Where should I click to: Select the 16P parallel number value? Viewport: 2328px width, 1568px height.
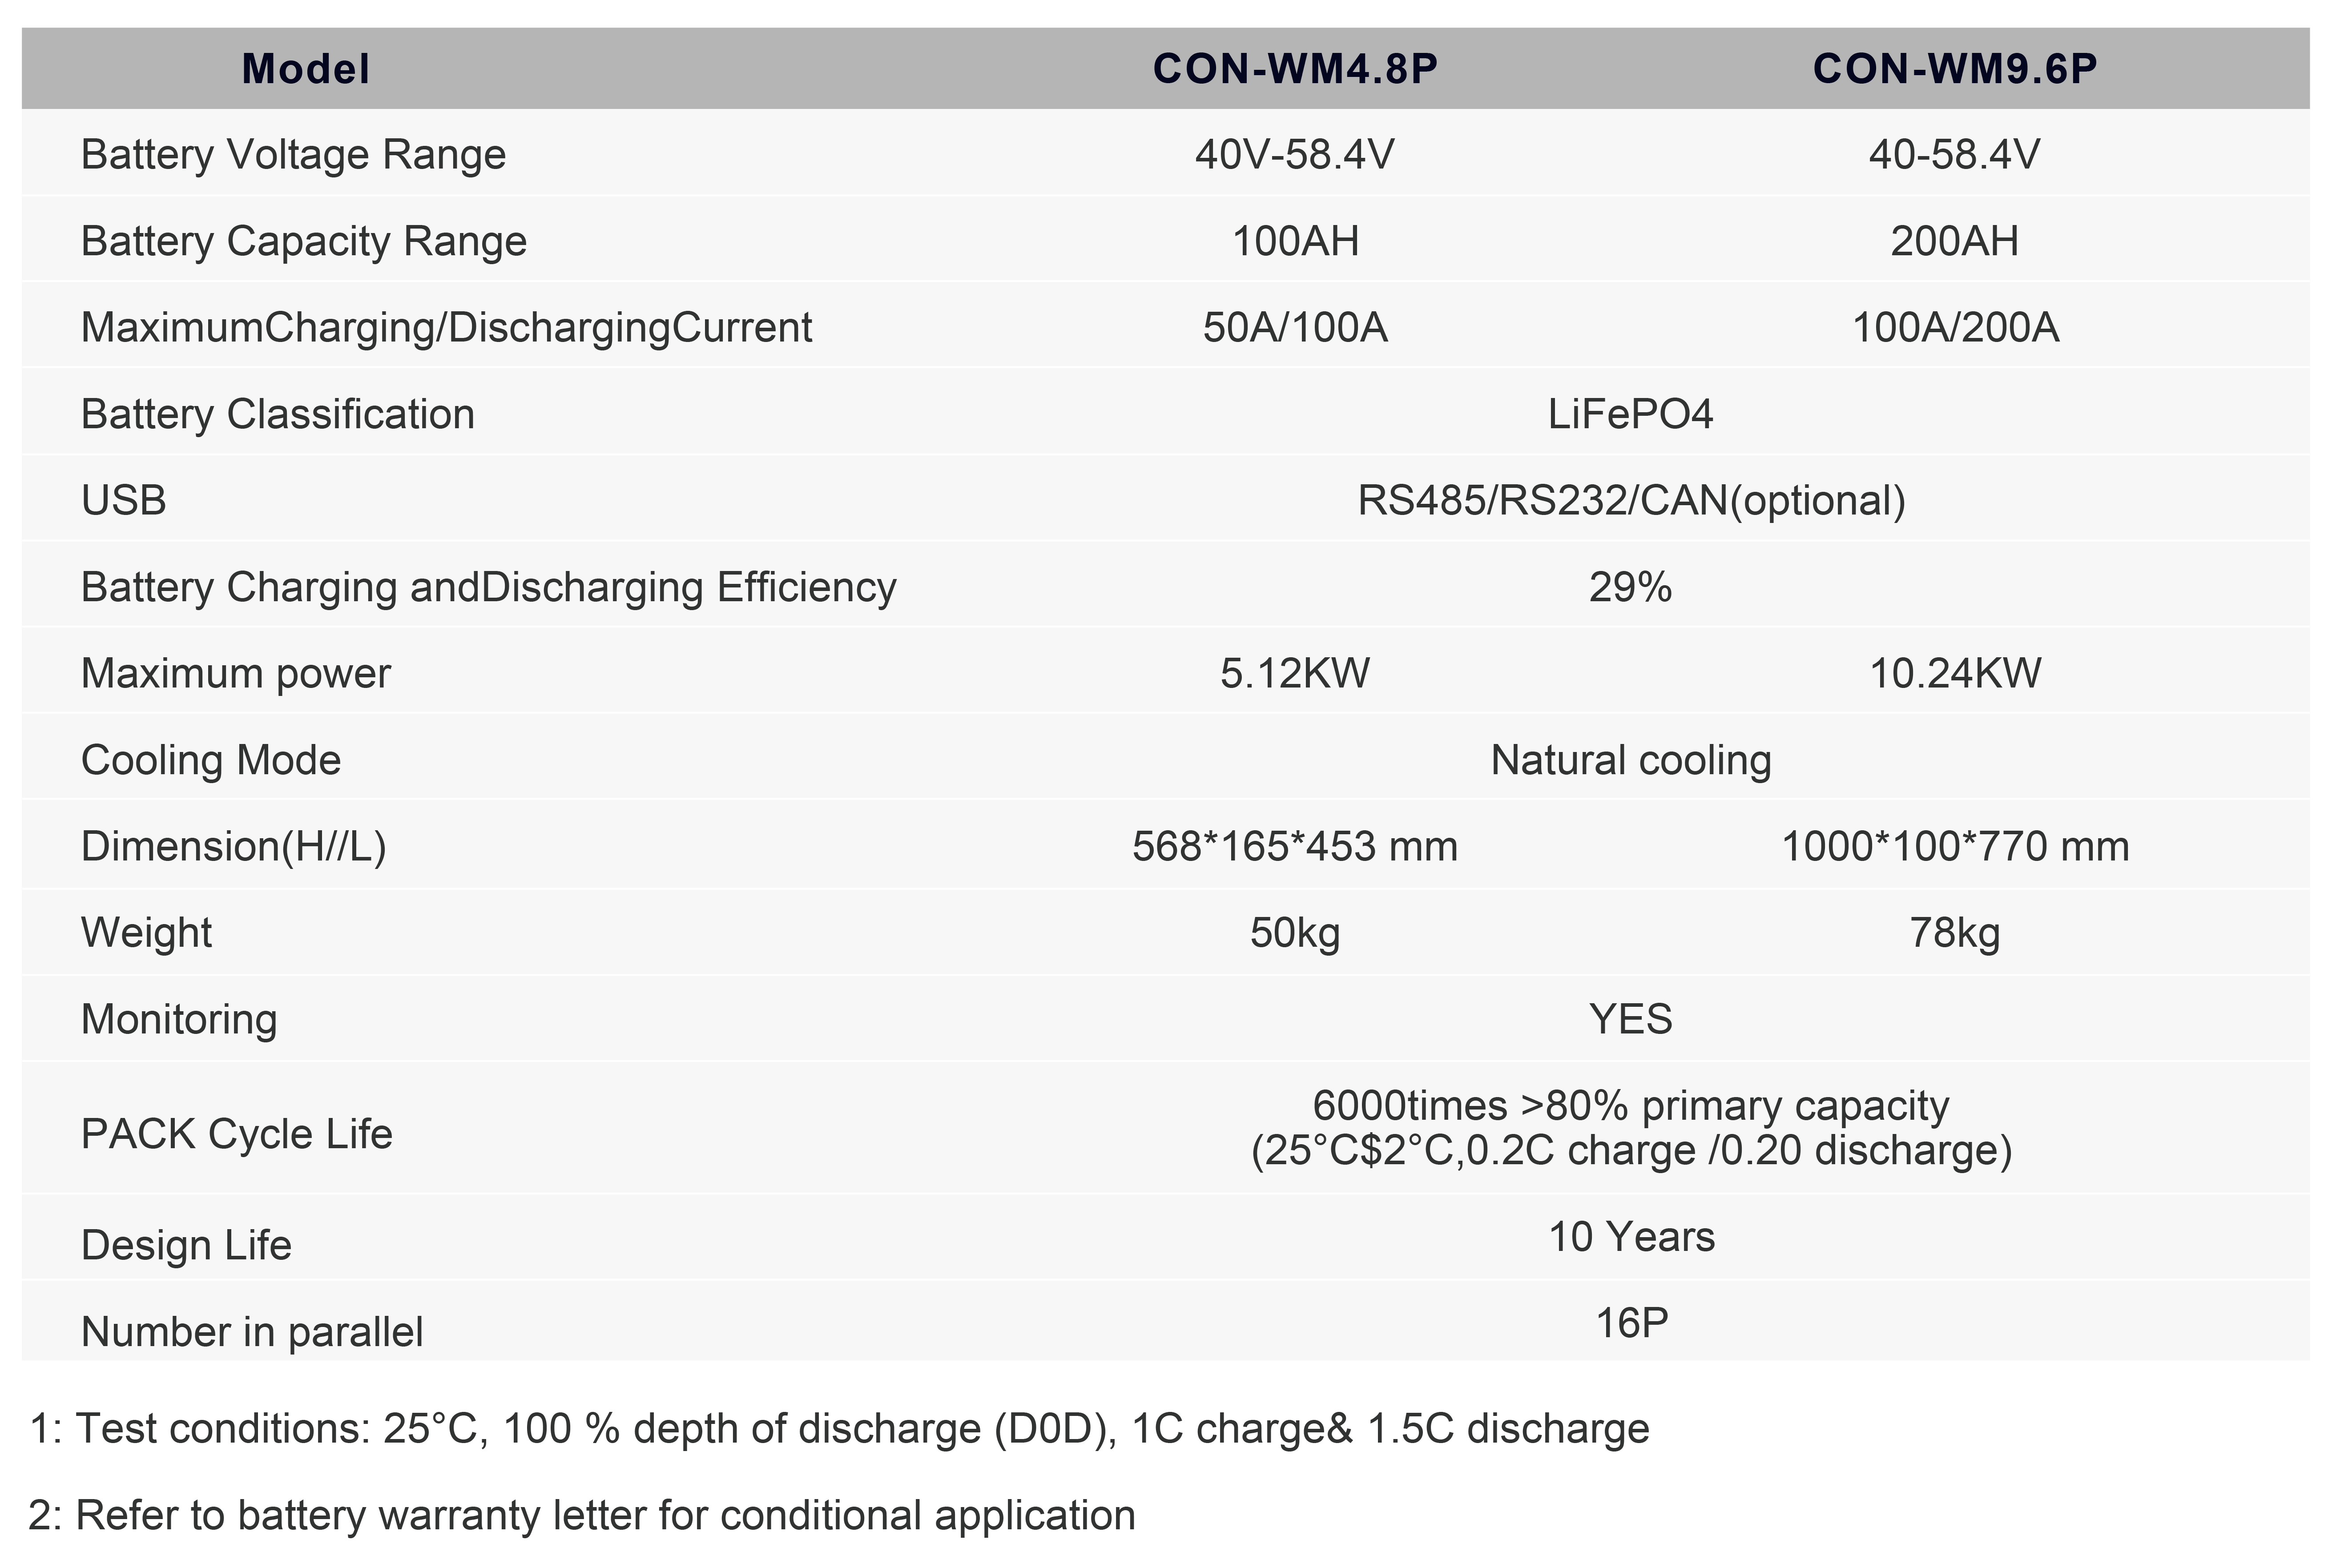point(1631,1323)
